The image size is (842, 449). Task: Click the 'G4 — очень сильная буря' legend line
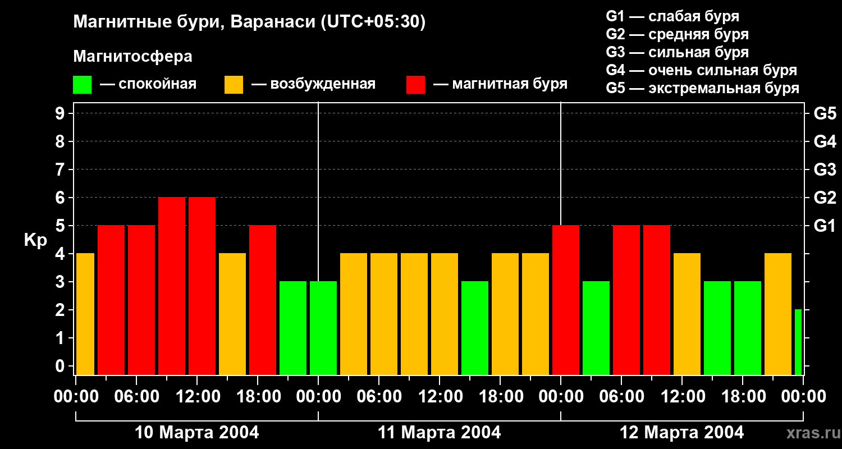tap(702, 70)
